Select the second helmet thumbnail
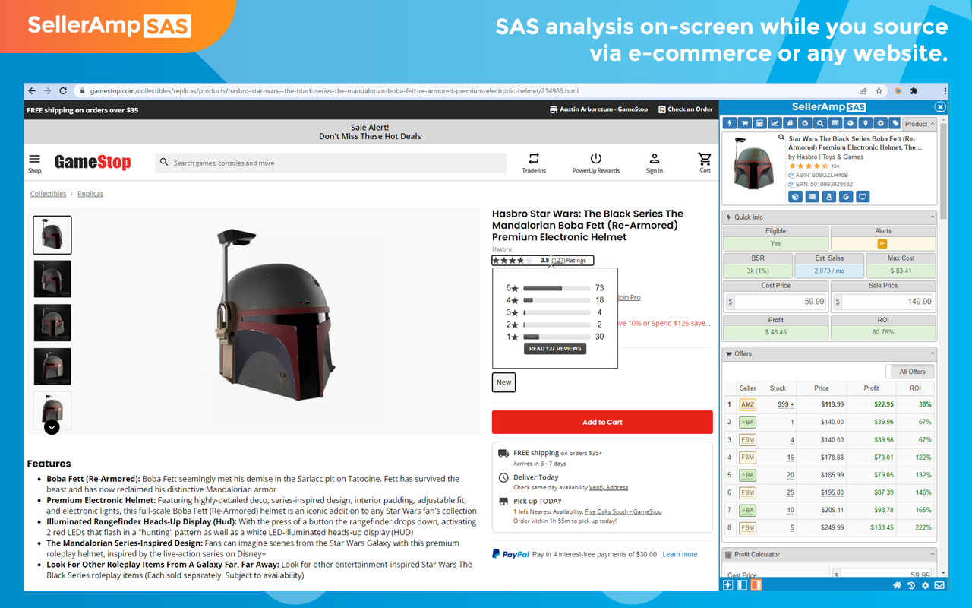Image resolution: width=972 pixels, height=608 pixels. point(52,279)
